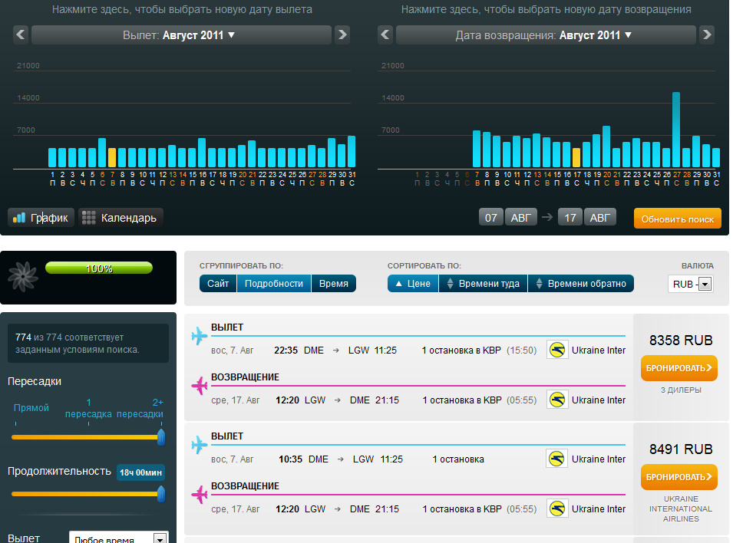This screenshot has height=543, width=733.
Task: Go to next month in return date chart
Action: pyautogui.click(x=707, y=35)
